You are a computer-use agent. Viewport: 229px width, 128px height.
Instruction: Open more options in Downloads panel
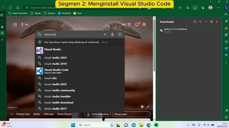coord(206,22)
